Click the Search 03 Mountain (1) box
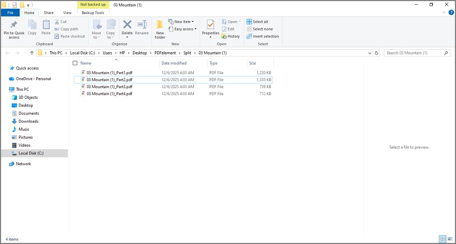The image size is (456, 244). click(x=417, y=53)
